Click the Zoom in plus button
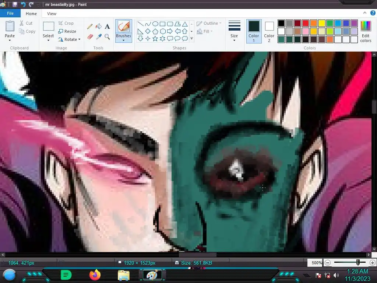This screenshot has width=377, height=283. pos(373,263)
